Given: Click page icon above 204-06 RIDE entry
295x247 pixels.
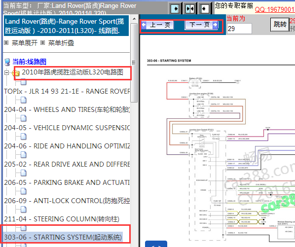Looking at the screenshot, I should [x=24, y=137].
